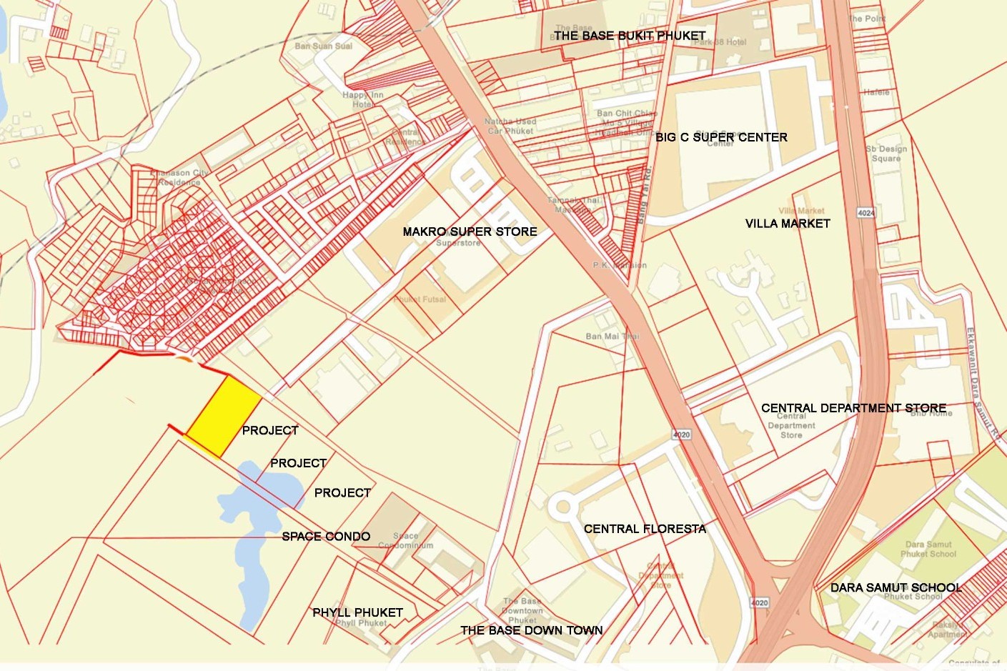Viewport: 1007px width, 671px height.
Task: Click the yellow highlighted land plot
Action: pyautogui.click(x=223, y=417)
